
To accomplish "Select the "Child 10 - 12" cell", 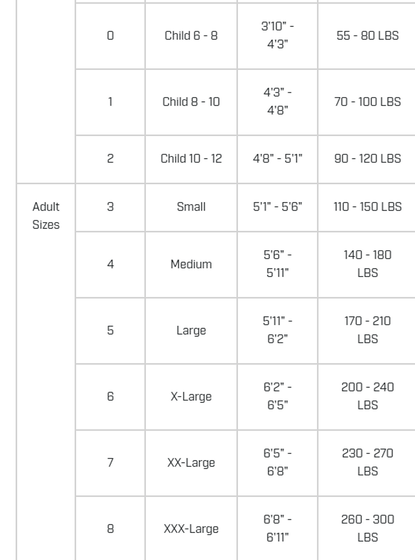I will coord(191,158).
